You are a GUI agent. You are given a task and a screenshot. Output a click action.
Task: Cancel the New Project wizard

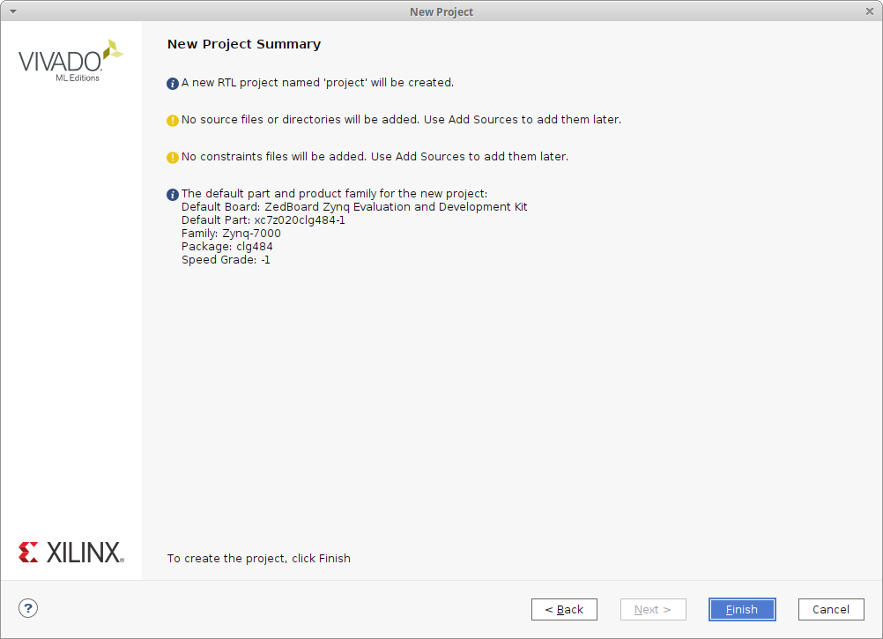tap(831, 609)
